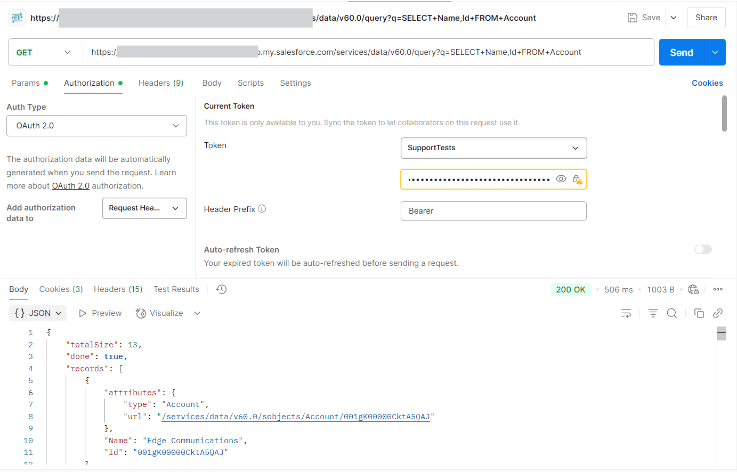Toggle line wrapping in the response viewer

[x=626, y=313]
